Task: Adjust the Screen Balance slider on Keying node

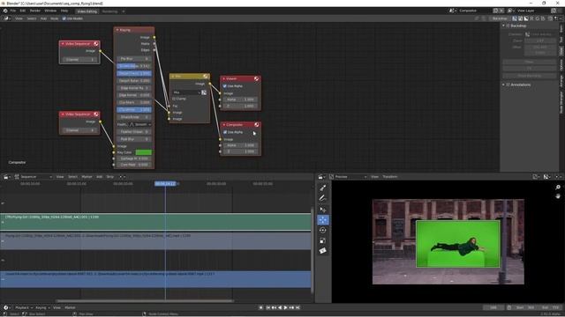Action: (134, 66)
